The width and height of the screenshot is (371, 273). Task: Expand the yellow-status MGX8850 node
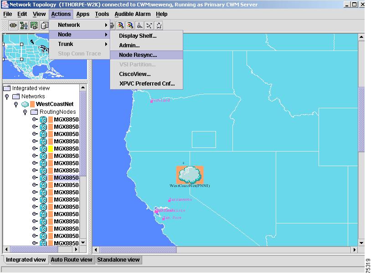point(35,148)
